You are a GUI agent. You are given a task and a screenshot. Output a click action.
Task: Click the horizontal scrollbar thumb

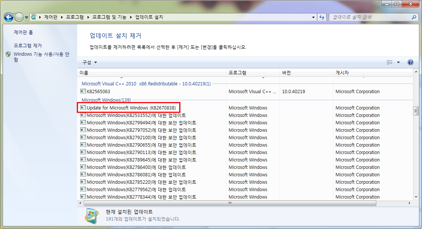[x=230, y=203]
